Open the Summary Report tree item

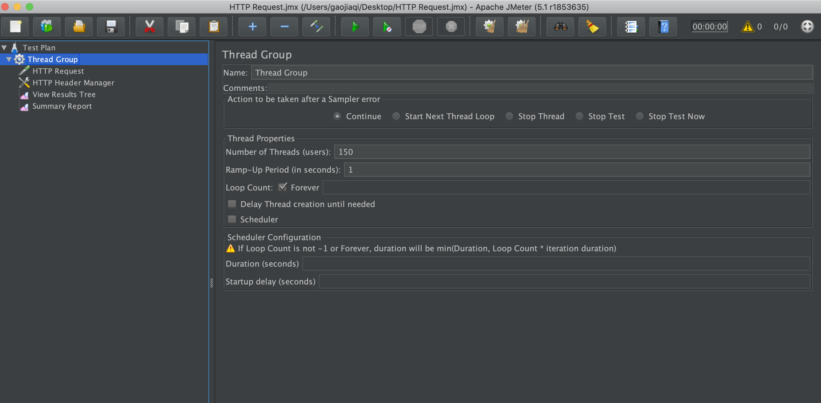click(62, 106)
